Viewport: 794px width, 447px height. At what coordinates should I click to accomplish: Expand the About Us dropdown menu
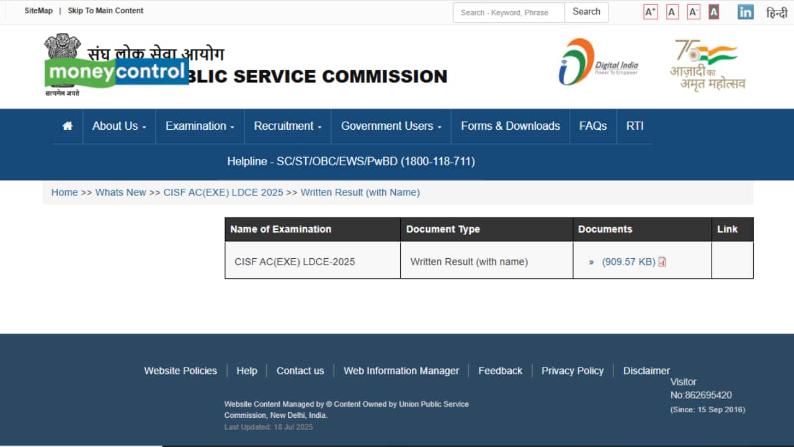click(119, 126)
